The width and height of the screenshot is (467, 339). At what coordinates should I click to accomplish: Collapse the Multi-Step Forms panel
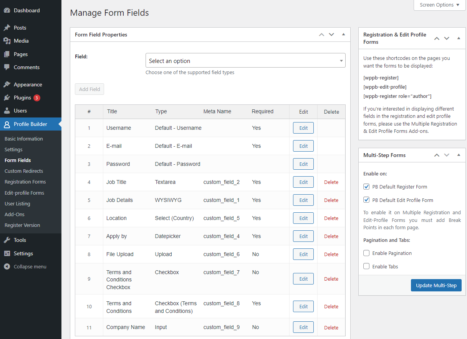point(459,155)
